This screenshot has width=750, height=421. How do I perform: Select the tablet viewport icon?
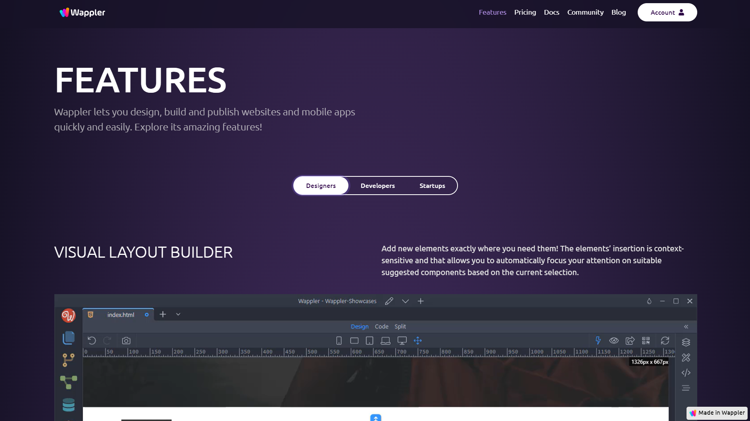(369, 341)
